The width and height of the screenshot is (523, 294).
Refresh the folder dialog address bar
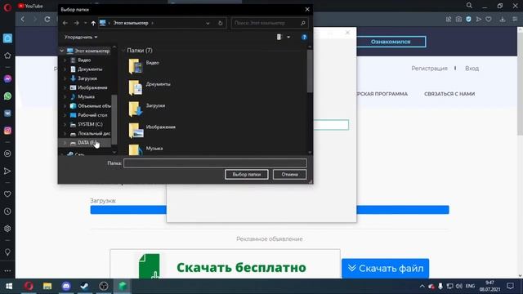point(220,23)
